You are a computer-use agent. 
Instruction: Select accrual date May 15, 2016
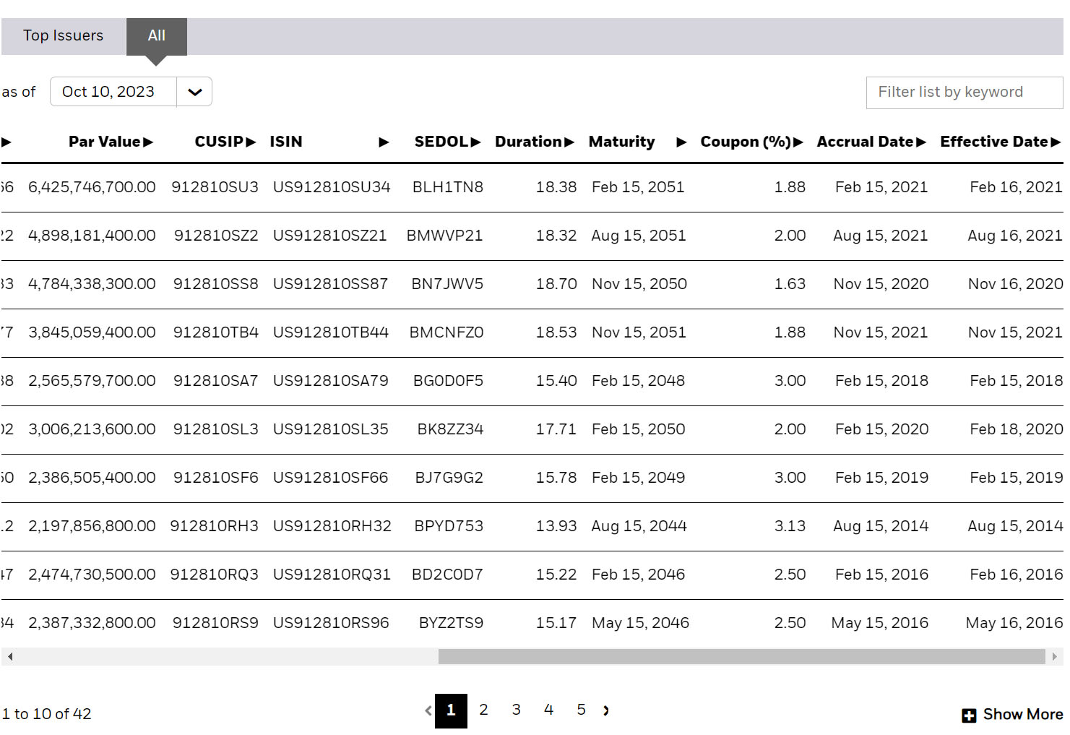pos(879,623)
